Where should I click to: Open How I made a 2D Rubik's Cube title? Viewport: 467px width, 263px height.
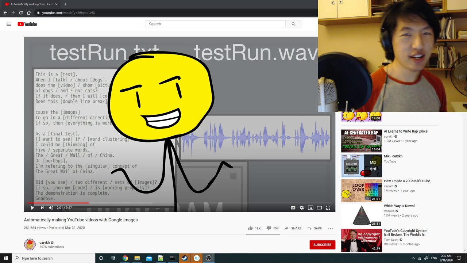coord(407,181)
